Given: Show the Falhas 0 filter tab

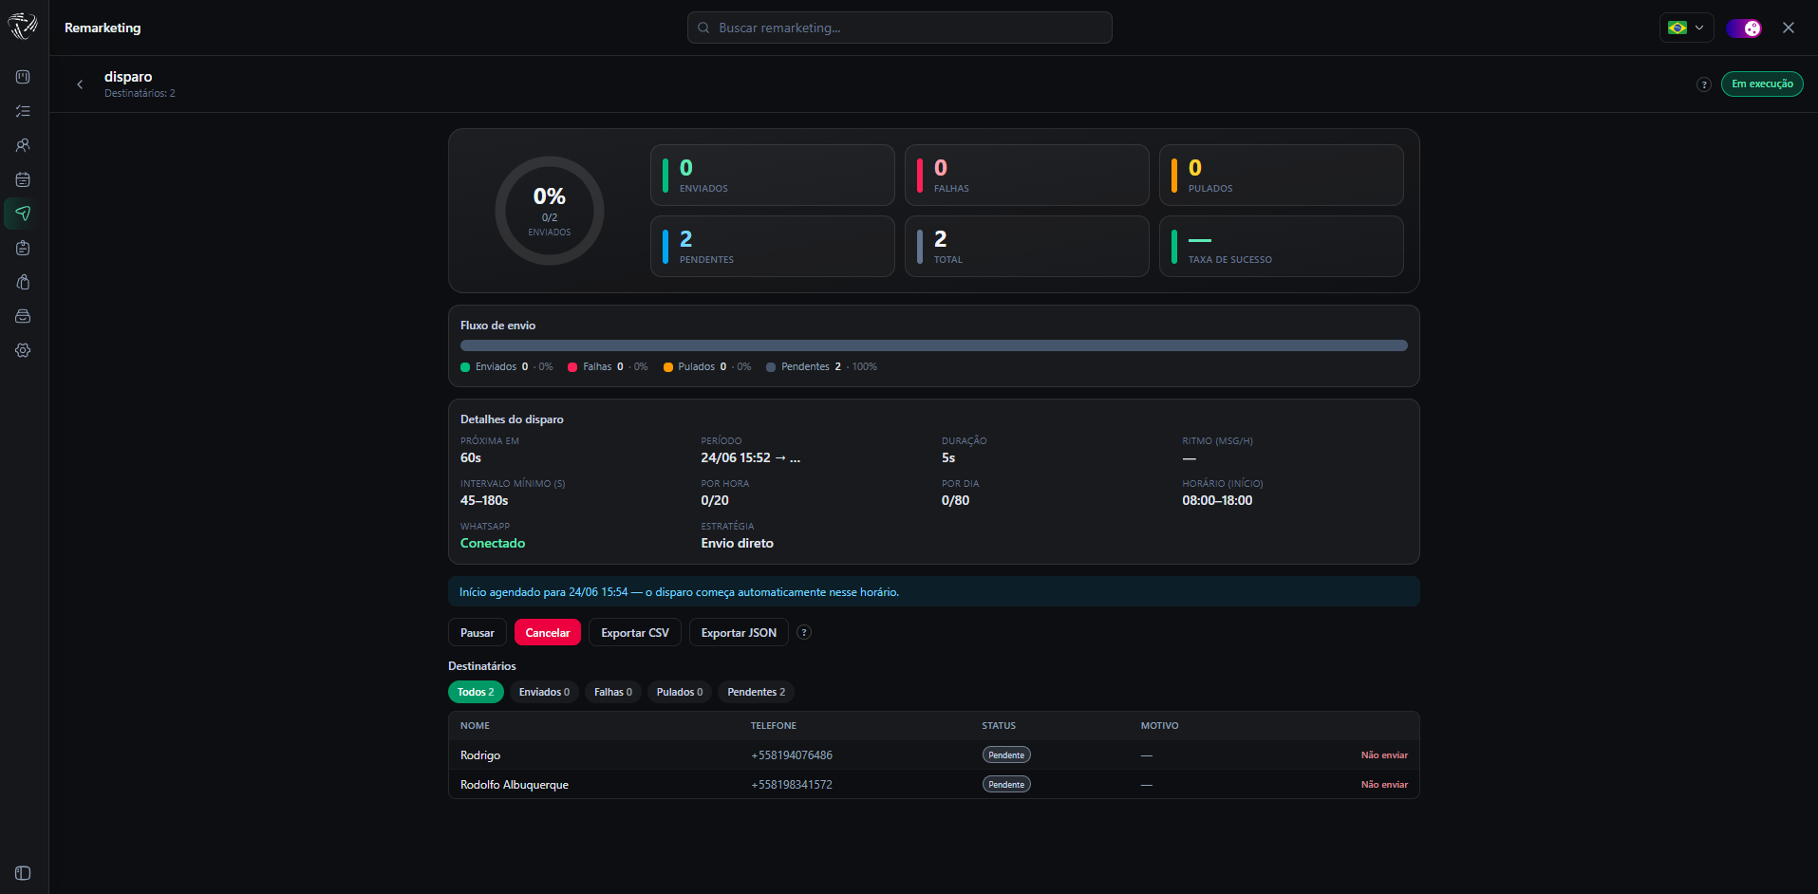Looking at the screenshot, I should pyautogui.click(x=613, y=692).
